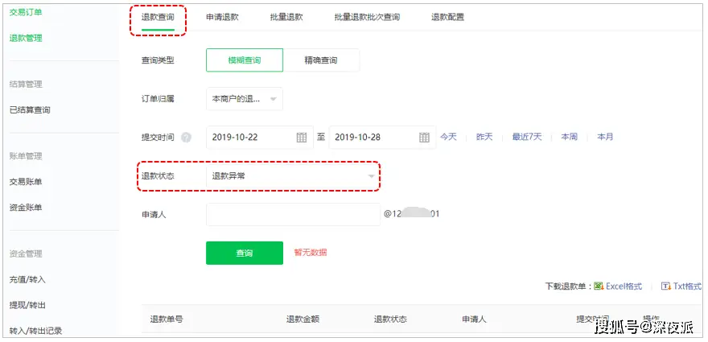Click the 退款状态 table column header
Screen dimensions: 708x342
pos(390,319)
